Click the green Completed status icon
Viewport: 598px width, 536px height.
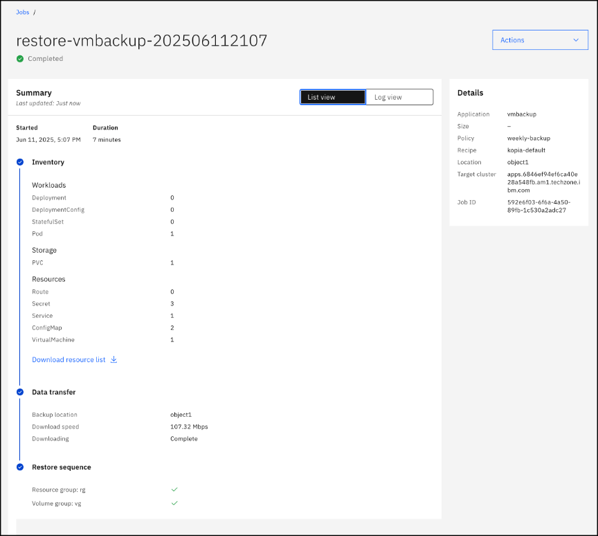(20, 59)
